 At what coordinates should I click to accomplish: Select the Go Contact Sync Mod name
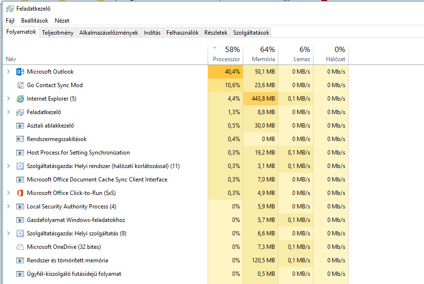point(55,85)
